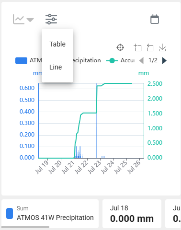181x230 pixels.
Task: Download the chart as image
Action: tap(162, 47)
